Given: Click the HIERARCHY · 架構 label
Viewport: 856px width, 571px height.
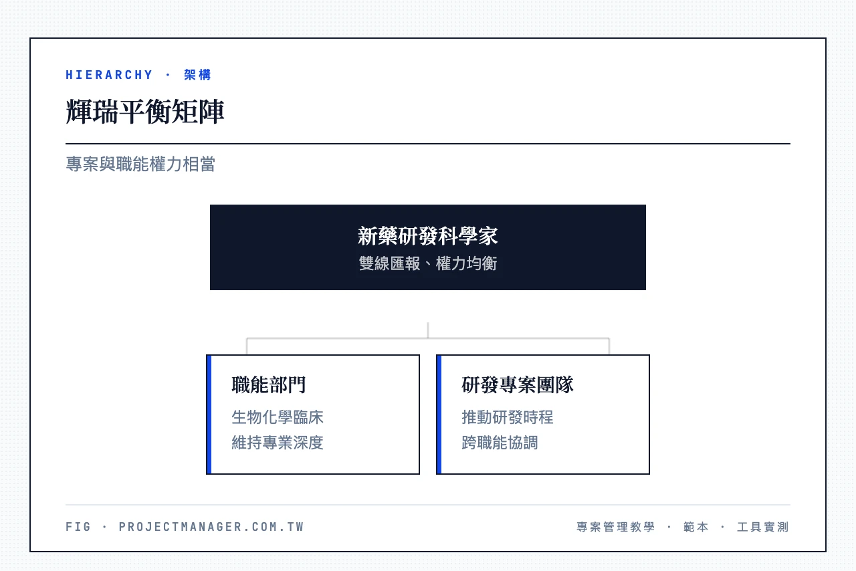Looking at the screenshot, I should tap(138, 75).
